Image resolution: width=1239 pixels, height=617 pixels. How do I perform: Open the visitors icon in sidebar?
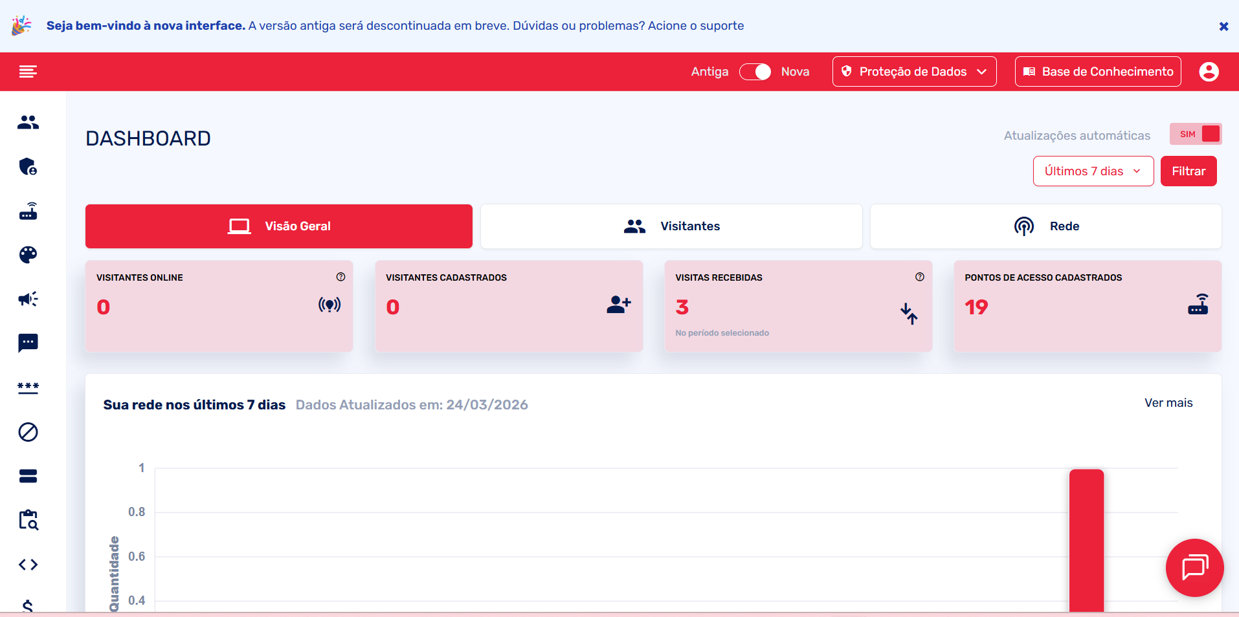tap(28, 122)
